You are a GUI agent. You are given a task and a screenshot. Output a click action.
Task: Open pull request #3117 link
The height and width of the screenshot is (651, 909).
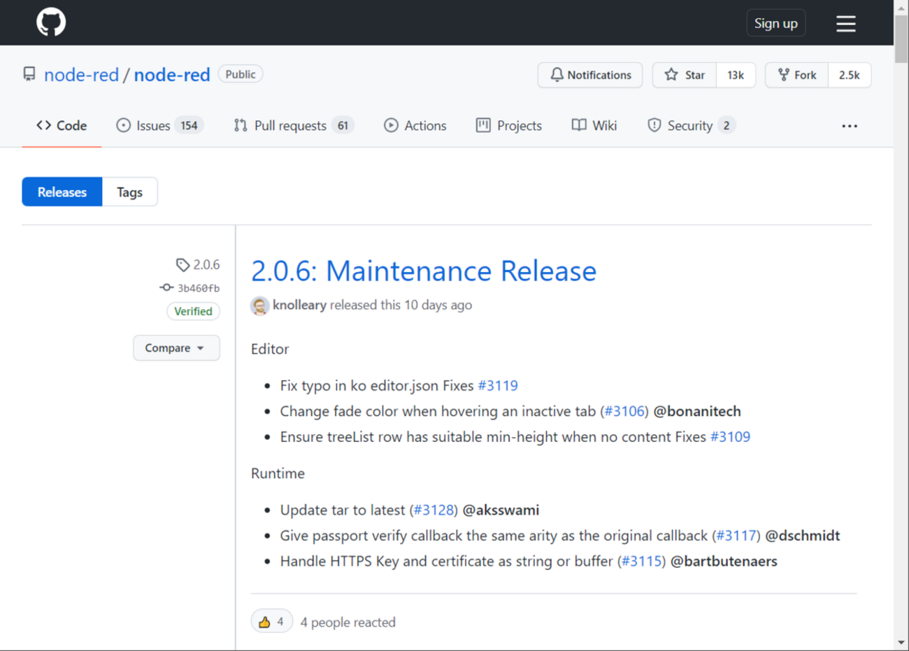736,536
